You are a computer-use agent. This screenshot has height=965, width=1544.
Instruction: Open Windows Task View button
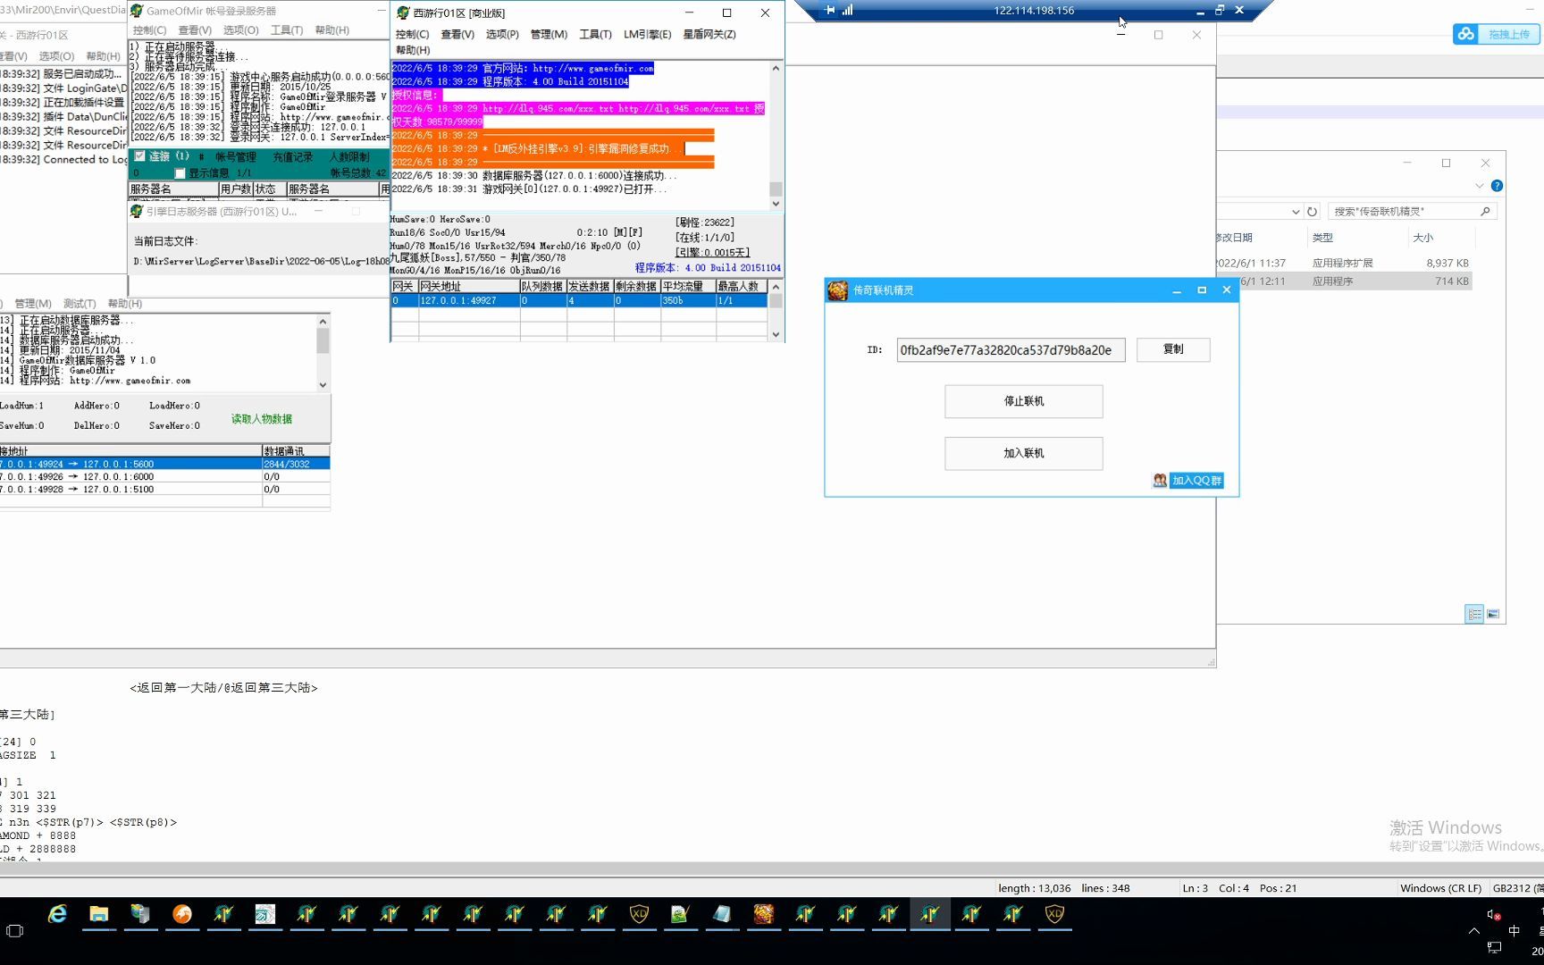click(x=14, y=931)
